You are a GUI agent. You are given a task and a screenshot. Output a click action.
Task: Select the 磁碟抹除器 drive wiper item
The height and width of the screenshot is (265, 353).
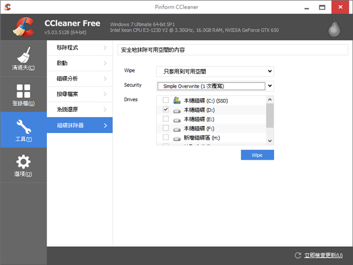(79, 125)
